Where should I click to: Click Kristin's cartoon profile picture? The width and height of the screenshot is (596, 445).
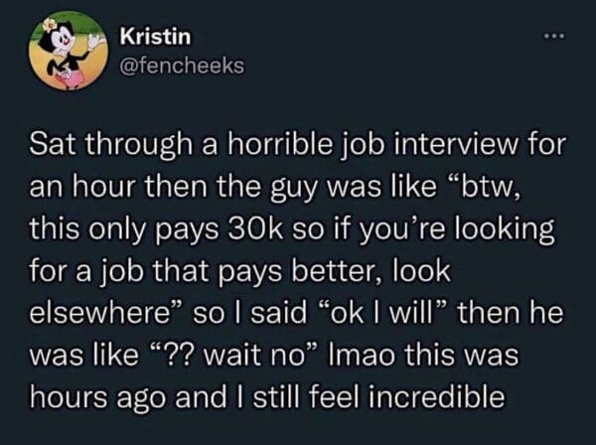(x=70, y=51)
